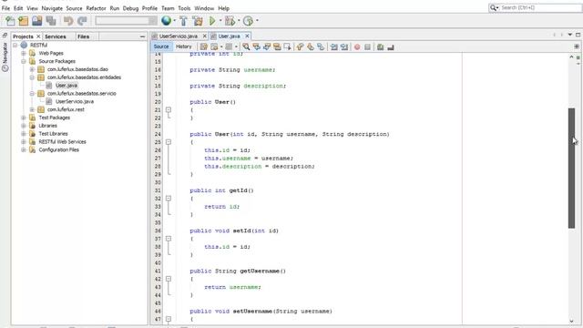The width and height of the screenshot is (583, 328).
Task: Toggle Highlight Search in editor toolbar
Action: click(277, 46)
